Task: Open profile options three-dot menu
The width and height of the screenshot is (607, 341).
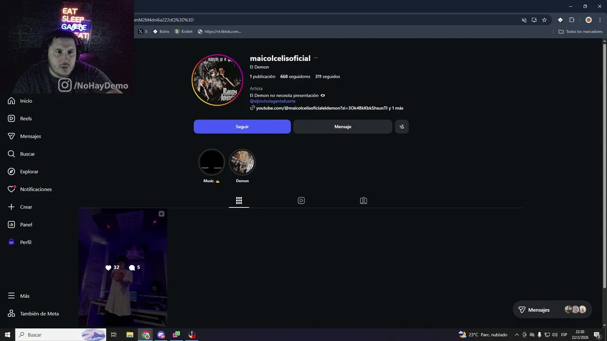Action: click(316, 58)
